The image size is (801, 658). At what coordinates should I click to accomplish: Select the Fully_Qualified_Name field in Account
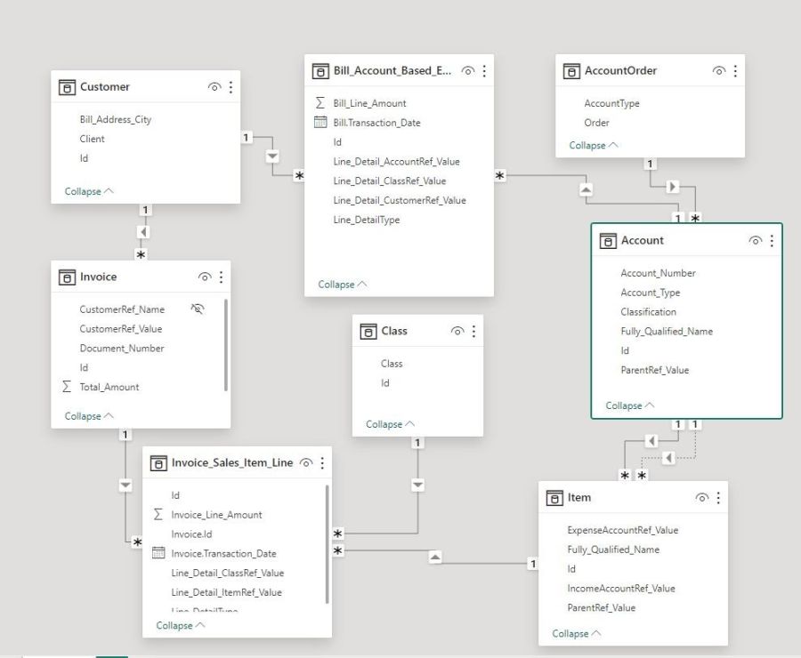(x=667, y=332)
